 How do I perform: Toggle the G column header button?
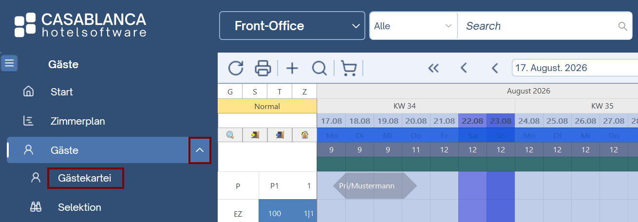(230, 92)
